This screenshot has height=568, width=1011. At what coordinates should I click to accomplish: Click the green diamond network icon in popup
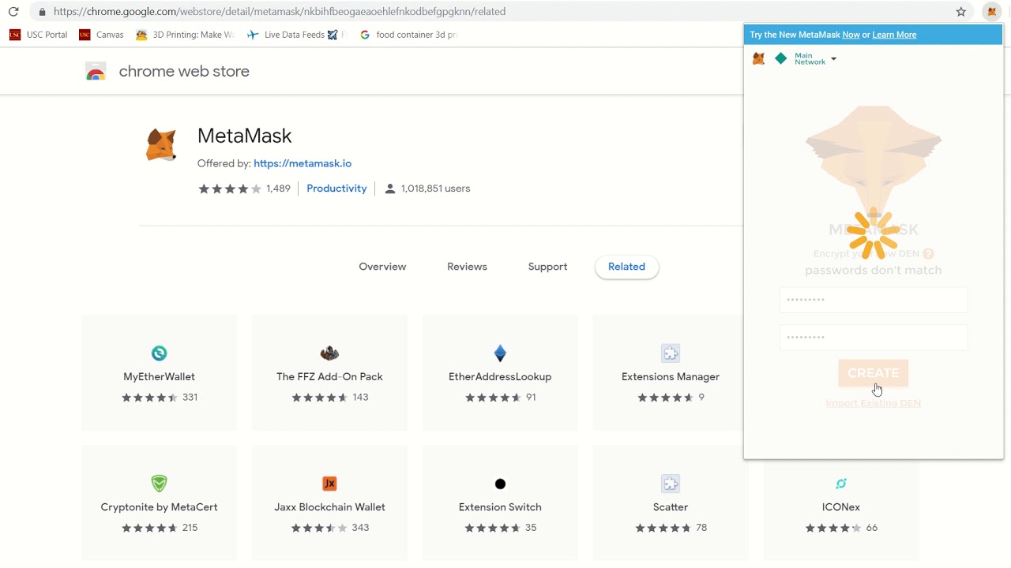[781, 58]
